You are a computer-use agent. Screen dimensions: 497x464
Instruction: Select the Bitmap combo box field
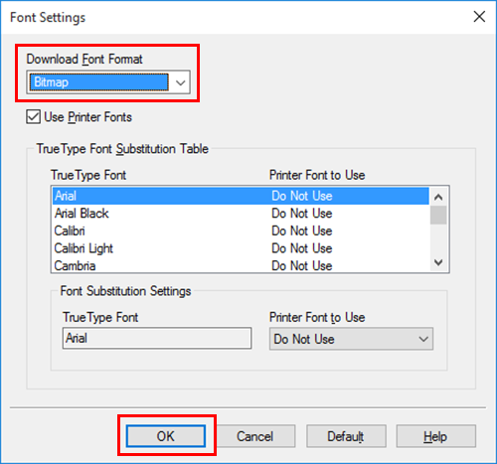click(108, 82)
